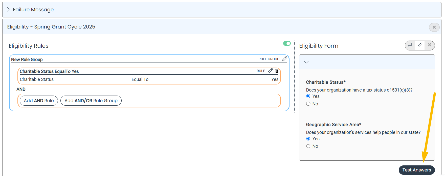Remove the Eligibility Form x icon
The width and height of the screenshot is (445, 176).
click(x=429, y=45)
